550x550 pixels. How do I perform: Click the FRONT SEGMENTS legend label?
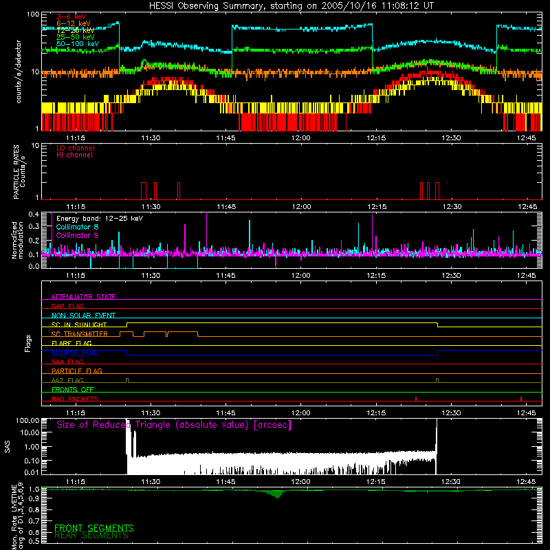tap(94, 528)
